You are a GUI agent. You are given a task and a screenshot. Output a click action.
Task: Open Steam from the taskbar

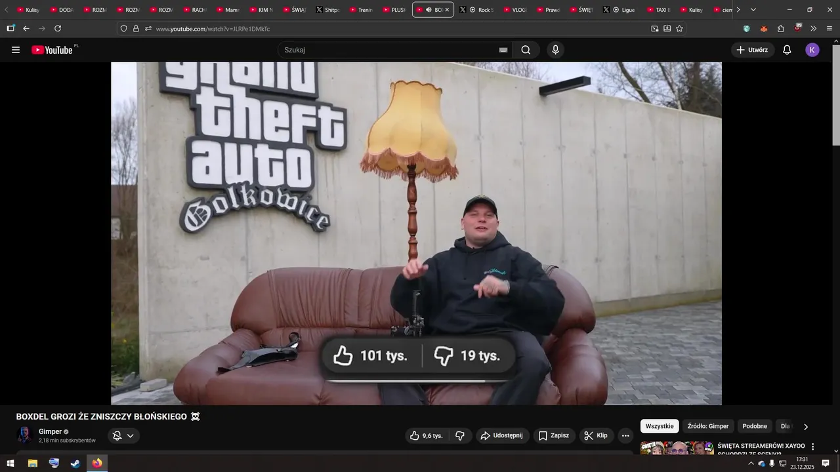(x=75, y=463)
